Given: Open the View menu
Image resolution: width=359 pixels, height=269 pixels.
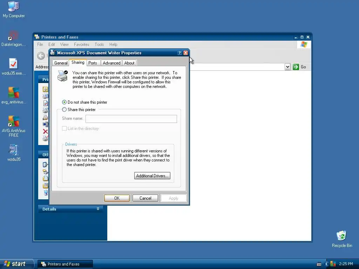Looking at the screenshot, I should [x=65, y=44].
